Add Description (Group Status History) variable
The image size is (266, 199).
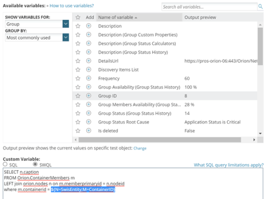[89, 52]
